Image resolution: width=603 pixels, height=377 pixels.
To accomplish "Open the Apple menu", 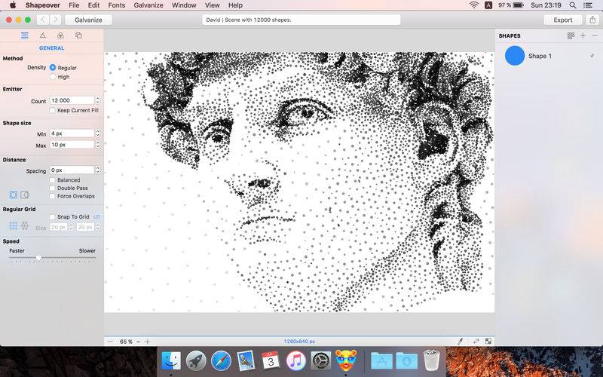I will pyautogui.click(x=13, y=5).
